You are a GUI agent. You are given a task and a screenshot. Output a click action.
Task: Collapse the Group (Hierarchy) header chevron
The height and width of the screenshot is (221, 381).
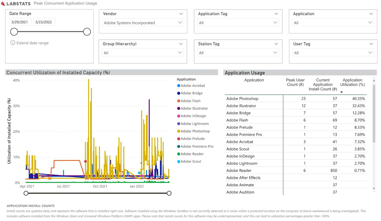tap(181, 44)
